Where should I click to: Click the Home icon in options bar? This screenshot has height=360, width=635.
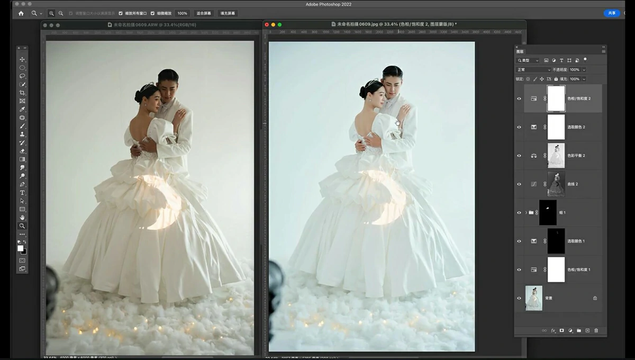(21, 13)
